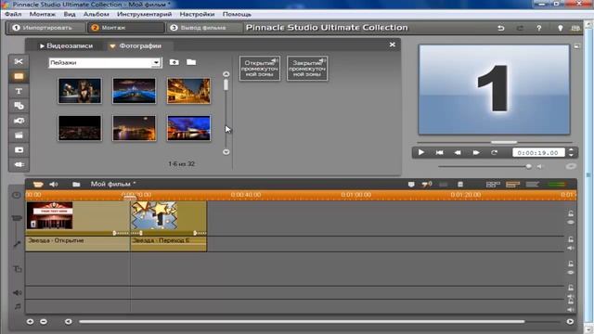
Task: Switch to Вывод фильма tab
Action: 204,28
